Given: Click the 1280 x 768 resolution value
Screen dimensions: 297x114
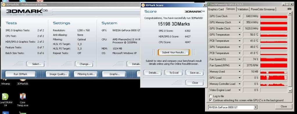Looking at the screenshot, I should pos(83,30).
